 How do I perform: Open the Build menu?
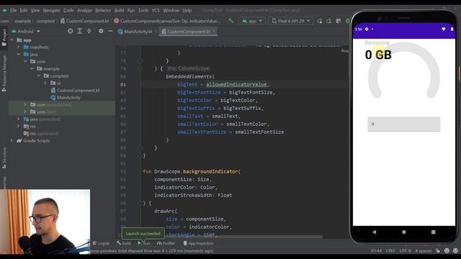[119, 10]
